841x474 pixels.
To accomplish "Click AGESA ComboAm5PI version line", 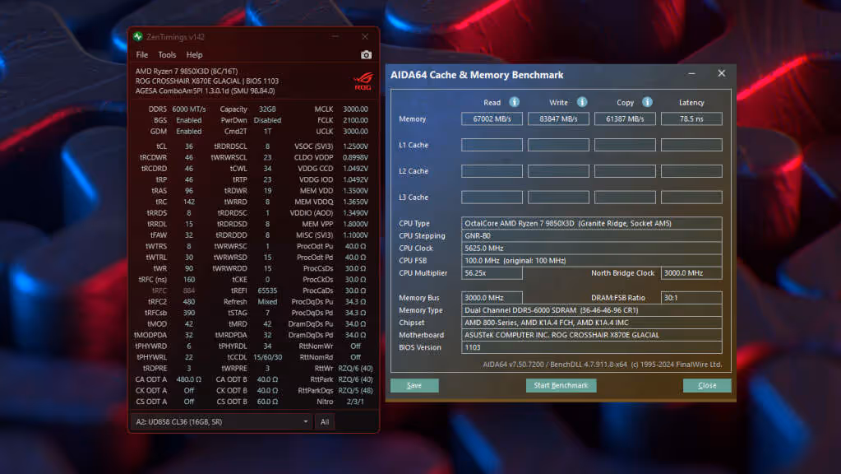I will pos(205,91).
